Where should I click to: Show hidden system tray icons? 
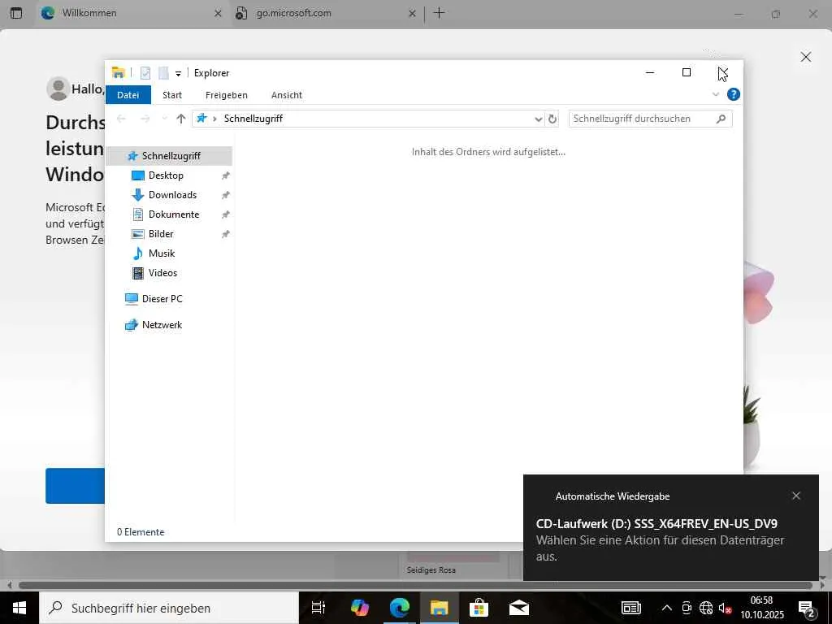click(x=666, y=608)
